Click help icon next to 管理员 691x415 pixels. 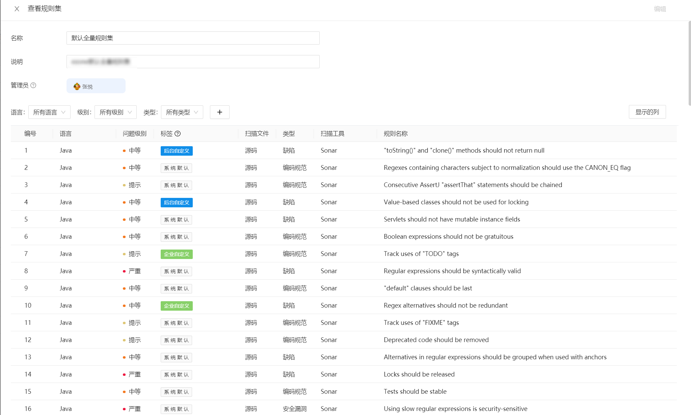(x=33, y=85)
